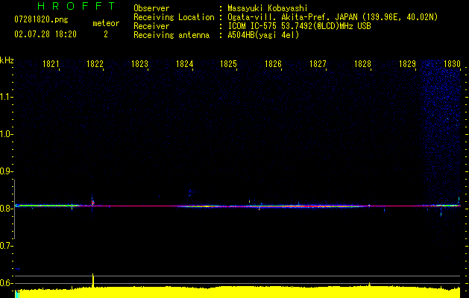The width and height of the screenshot is (469, 298).
Task: Click the 1822 time marker
Action: coord(95,64)
